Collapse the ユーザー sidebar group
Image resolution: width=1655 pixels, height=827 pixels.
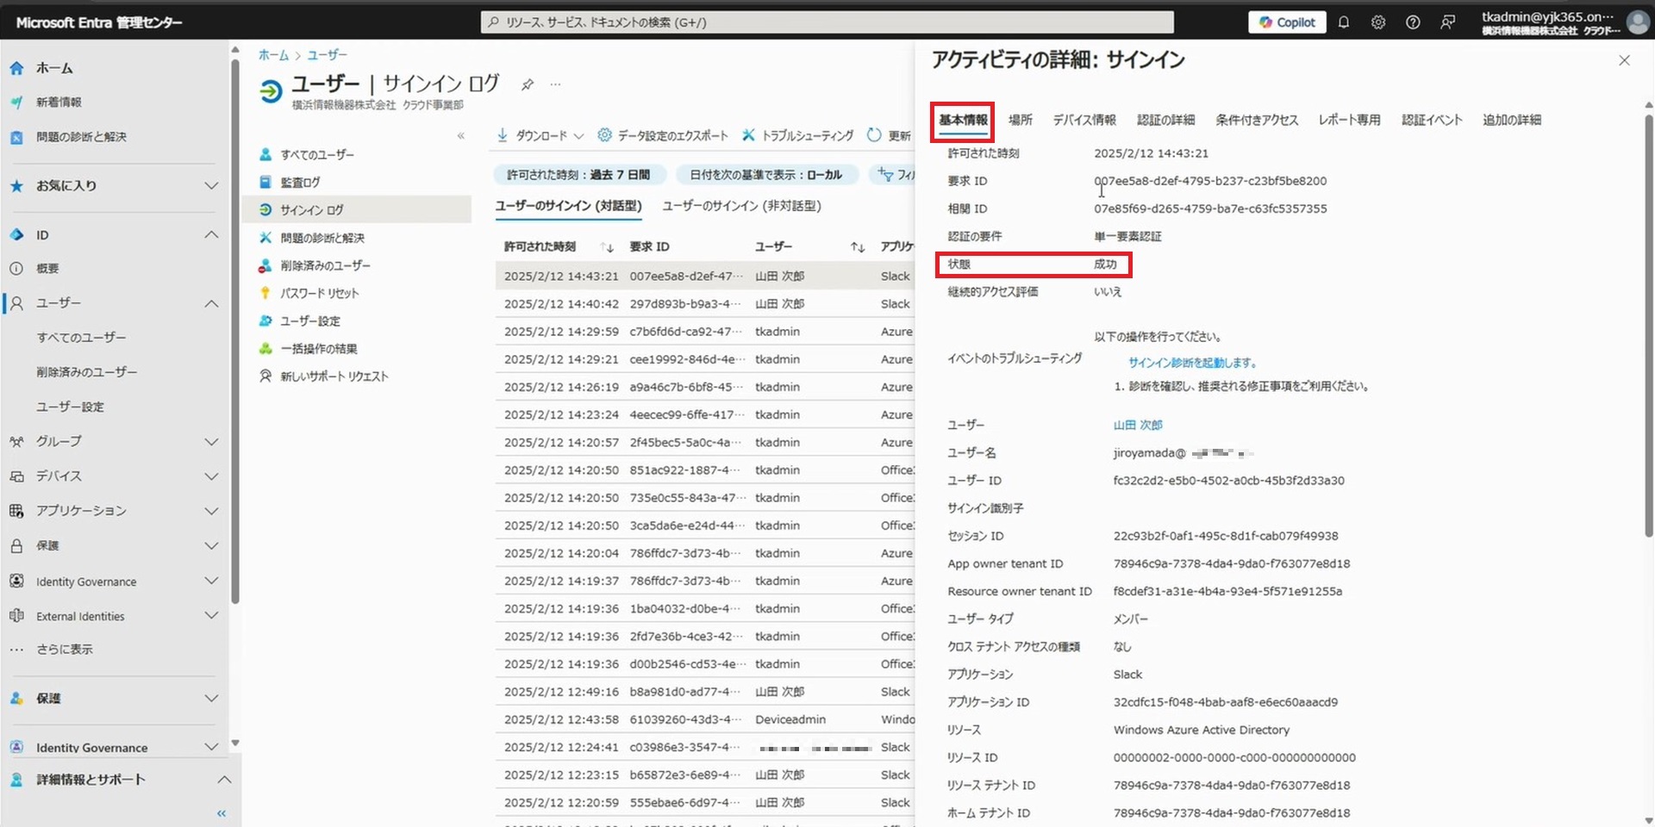click(211, 303)
